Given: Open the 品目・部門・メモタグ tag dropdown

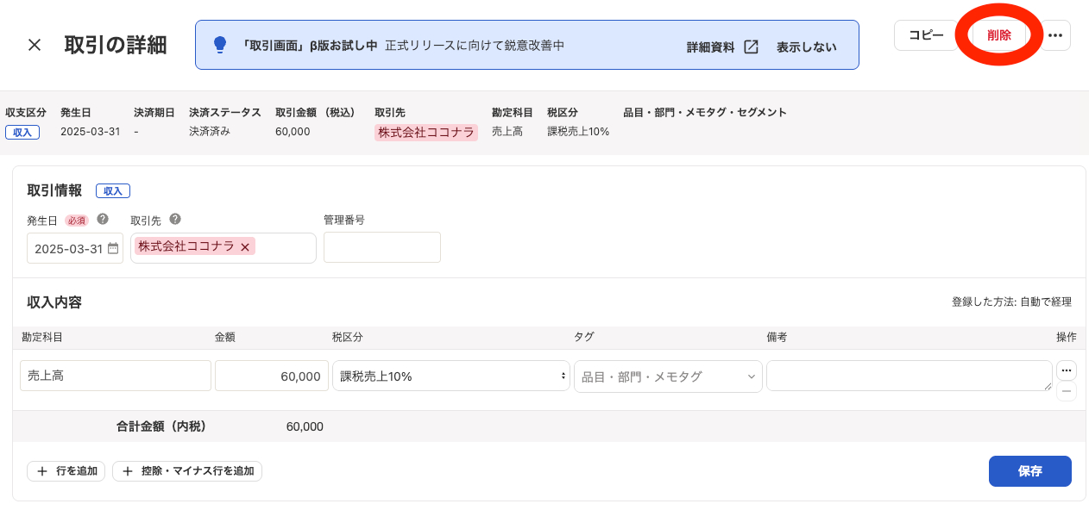Looking at the screenshot, I should pyautogui.click(x=668, y=376).
